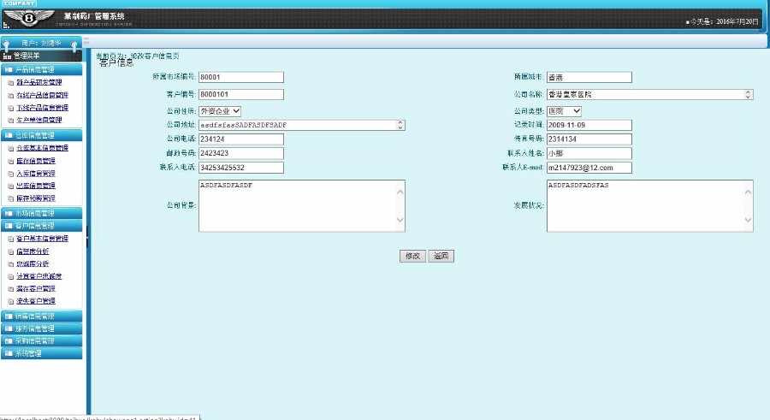Open 新产品研发管理 link
Screen dimensions: 770x420
[x=39, y=82]
